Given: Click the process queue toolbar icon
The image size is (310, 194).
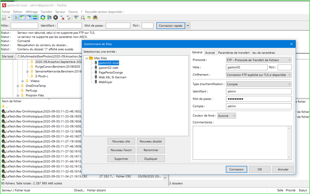Looking at the screenshot, I should click(49, 18).
